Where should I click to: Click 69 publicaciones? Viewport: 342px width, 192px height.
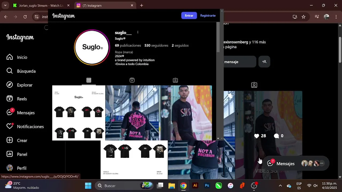click(128, 46)
